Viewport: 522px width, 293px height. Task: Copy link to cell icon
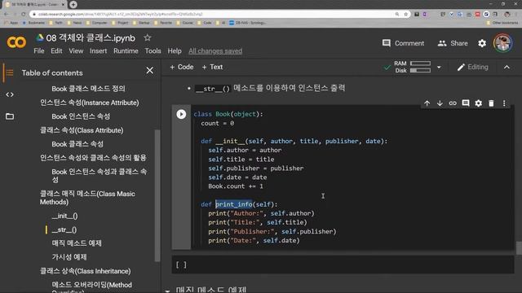(x=453, y=103)
